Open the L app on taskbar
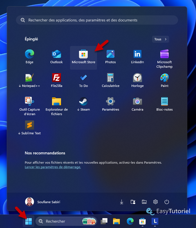This screenshot has height=228, width=196. pos(155,221)
